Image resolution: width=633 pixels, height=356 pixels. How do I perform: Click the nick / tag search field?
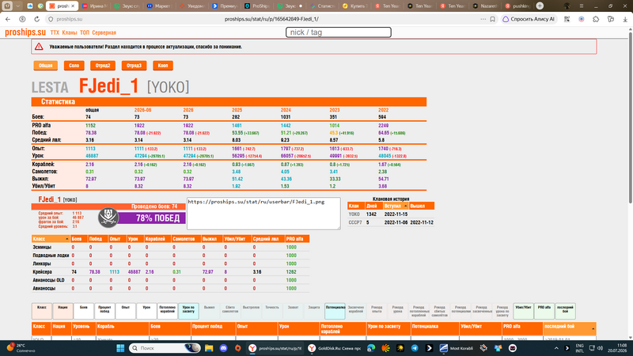point(339,32)
